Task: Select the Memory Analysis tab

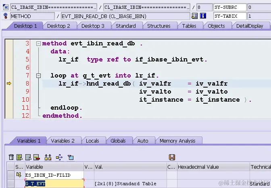Action: coord(177,141)
